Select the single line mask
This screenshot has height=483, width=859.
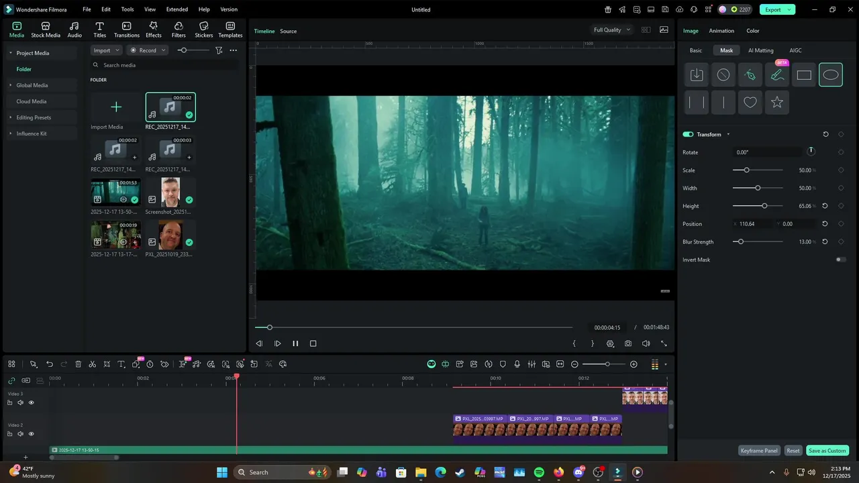click(x=723, y=102)
